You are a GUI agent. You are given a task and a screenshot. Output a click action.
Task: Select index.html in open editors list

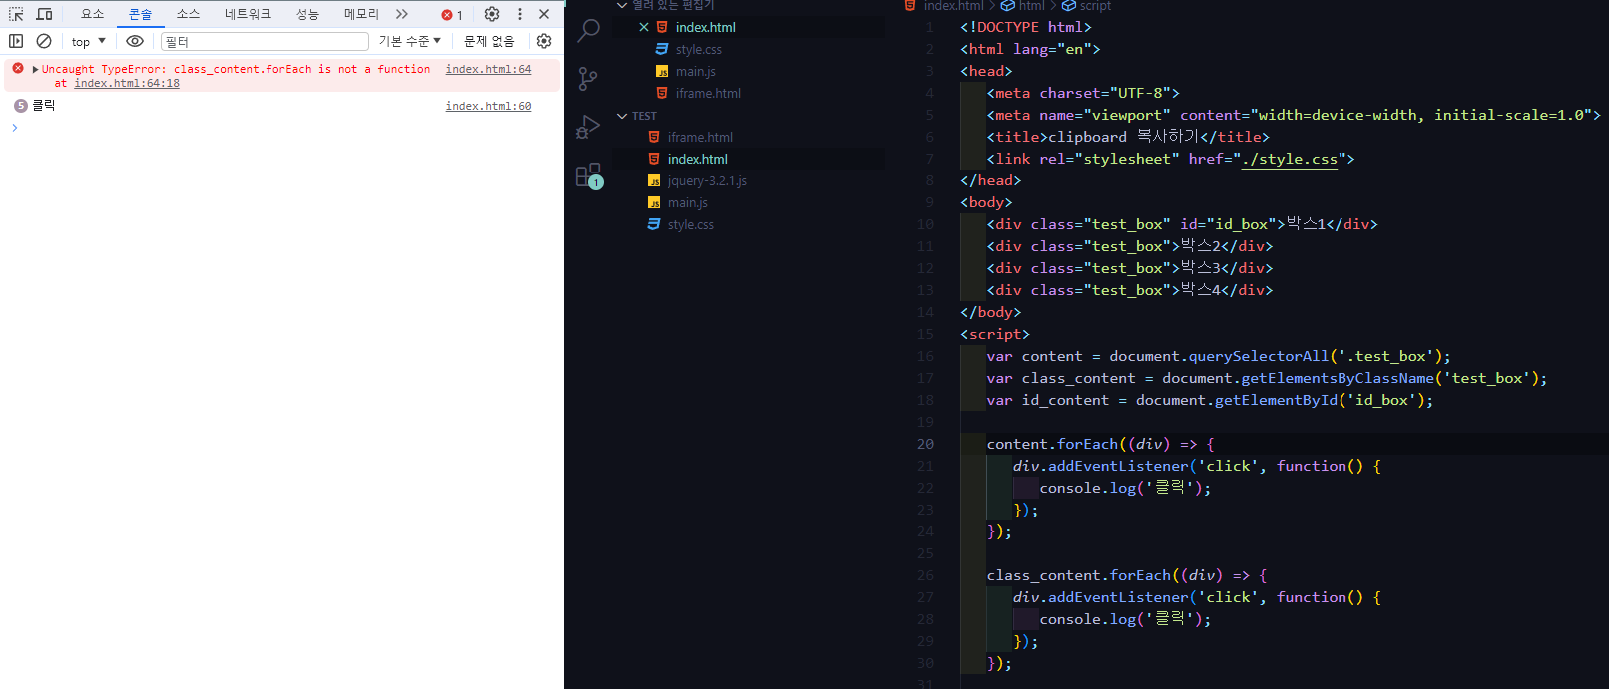point(705,27)
